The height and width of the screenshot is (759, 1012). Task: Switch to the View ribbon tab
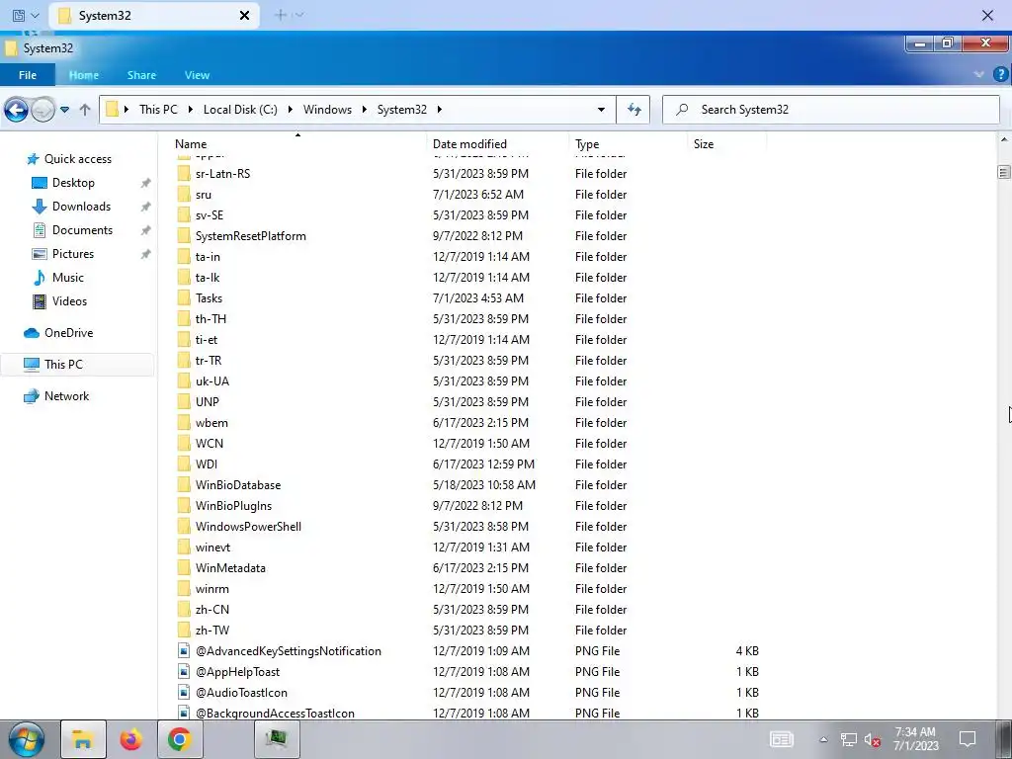pos(197,75)
